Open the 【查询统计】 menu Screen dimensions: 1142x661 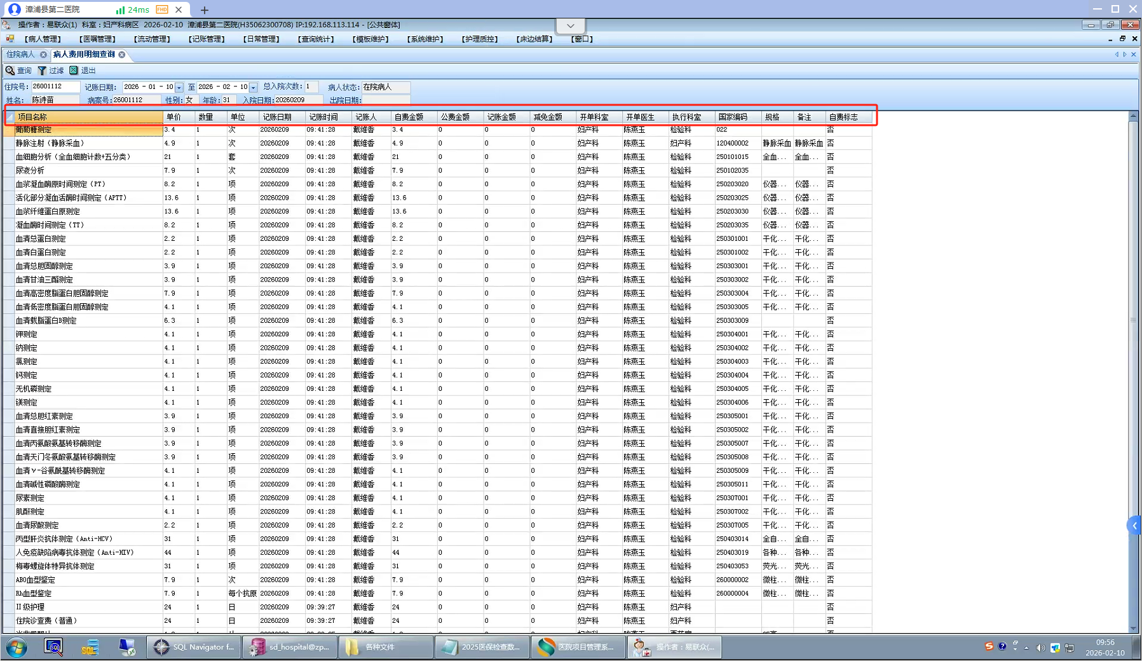(x=316, y=39)
